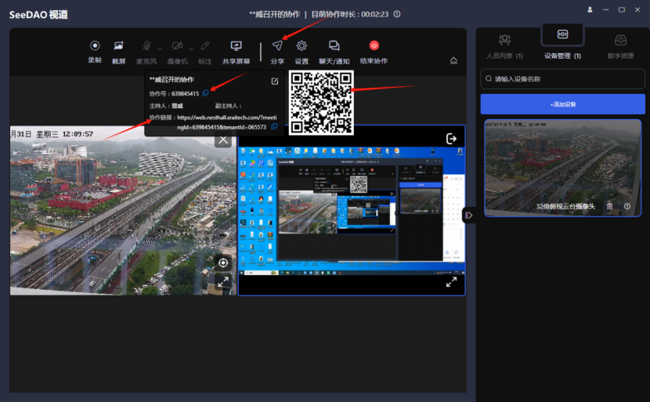Open the web.nesthall.xraitech.com collaboration link
The height and width of the screenshot is (402, 650).
coord(227,122)
